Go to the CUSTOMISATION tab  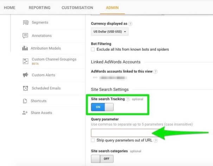click(x=77, y=8)
